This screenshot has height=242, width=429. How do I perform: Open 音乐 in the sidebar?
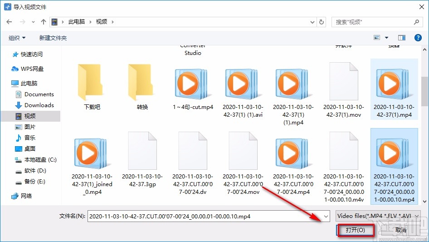pos(25,138)
